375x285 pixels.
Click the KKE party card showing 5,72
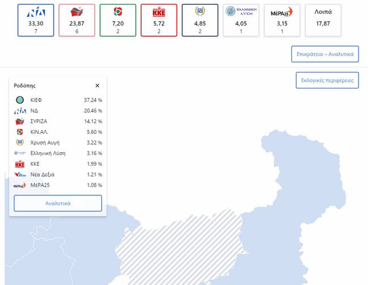(x=159, y=20)
